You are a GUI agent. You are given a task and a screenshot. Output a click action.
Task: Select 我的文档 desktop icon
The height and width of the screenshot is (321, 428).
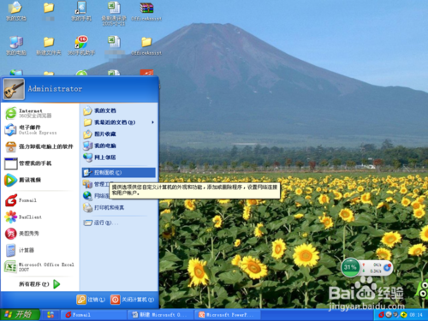point(16,12)
